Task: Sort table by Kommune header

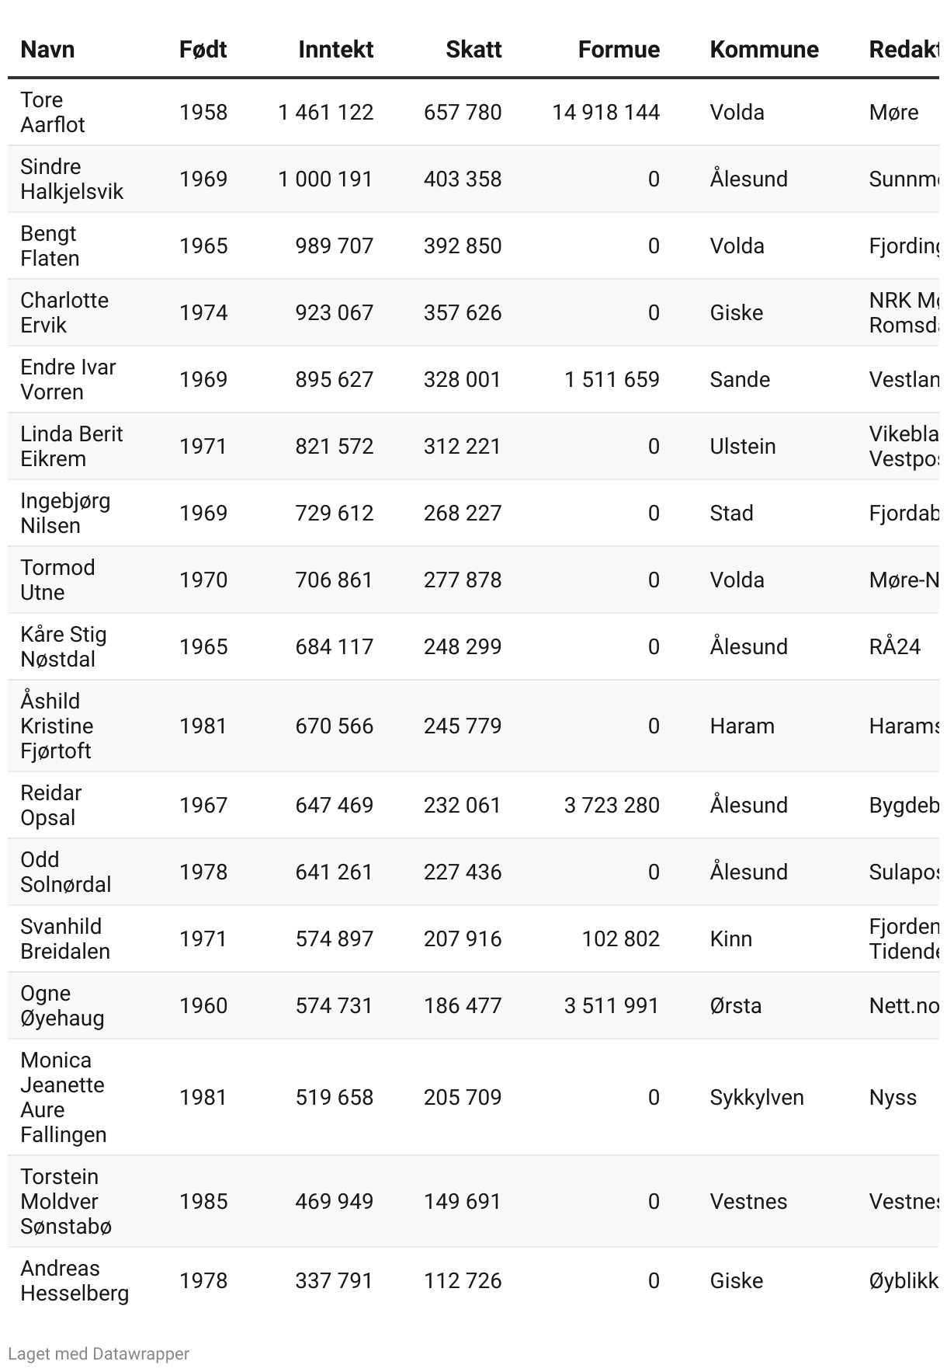Action: tap(764, 50)
